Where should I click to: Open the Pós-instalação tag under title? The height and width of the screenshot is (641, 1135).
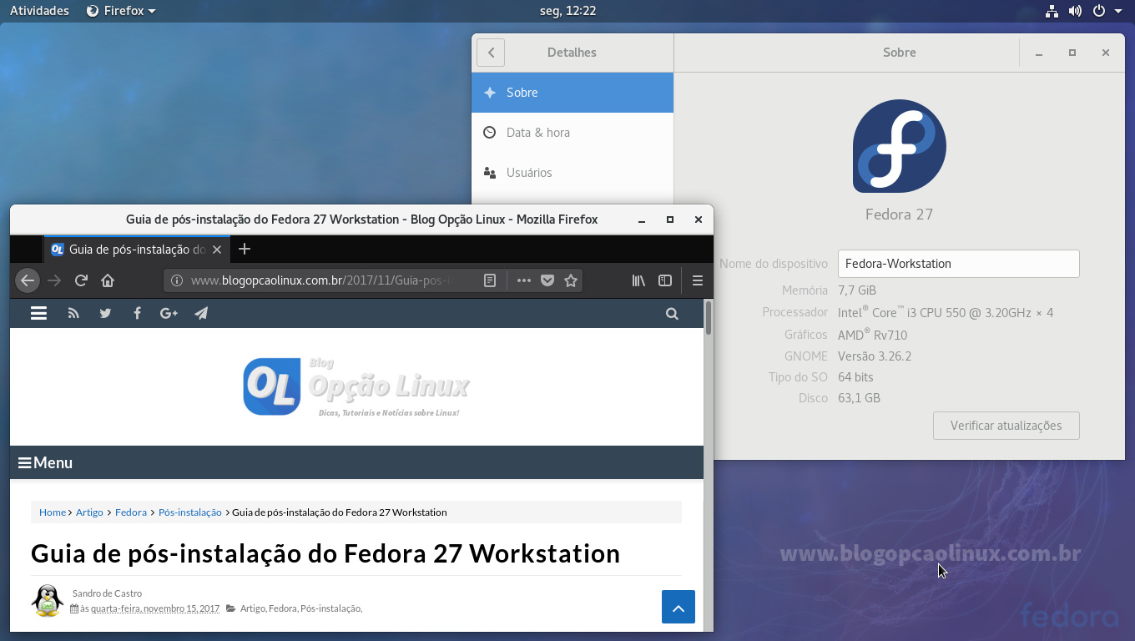(330, 608)
